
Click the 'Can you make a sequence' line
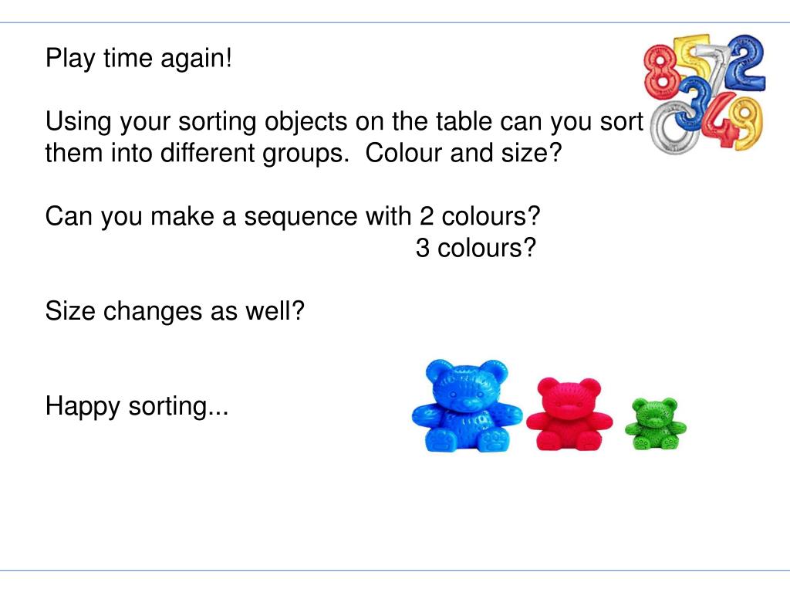(292, 217)
